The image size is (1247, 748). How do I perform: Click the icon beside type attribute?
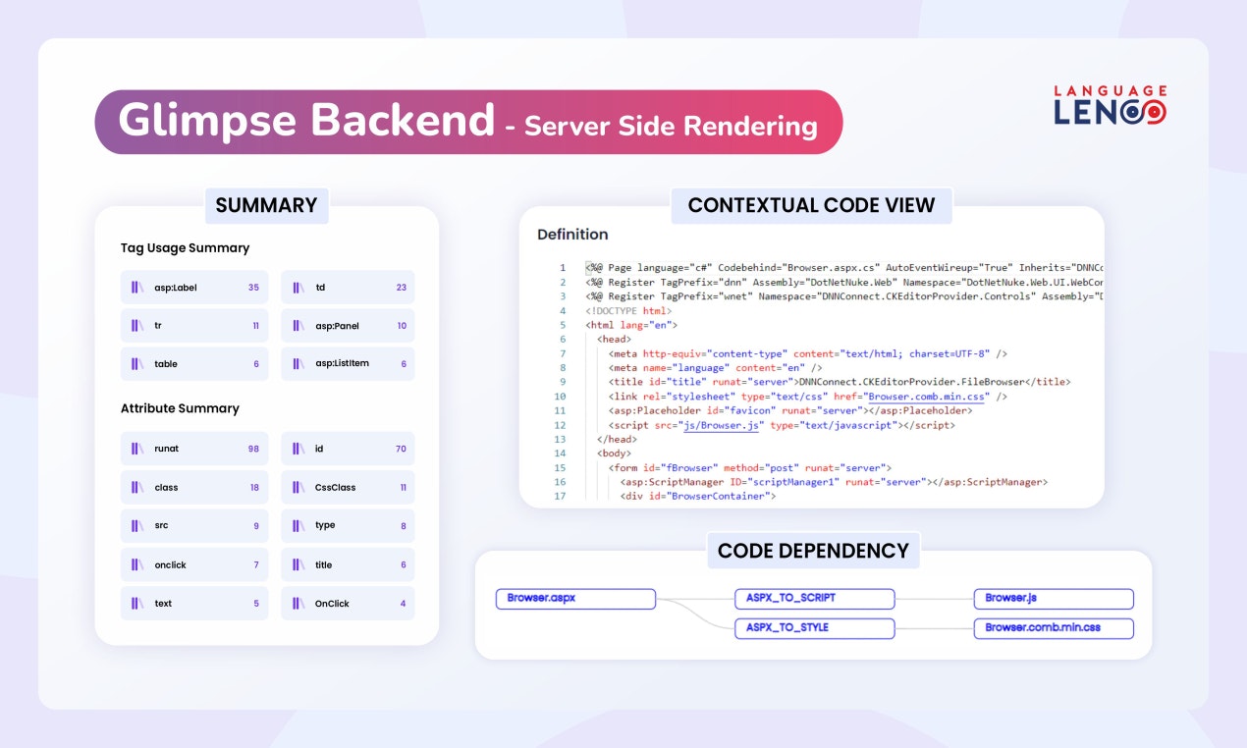298,526
